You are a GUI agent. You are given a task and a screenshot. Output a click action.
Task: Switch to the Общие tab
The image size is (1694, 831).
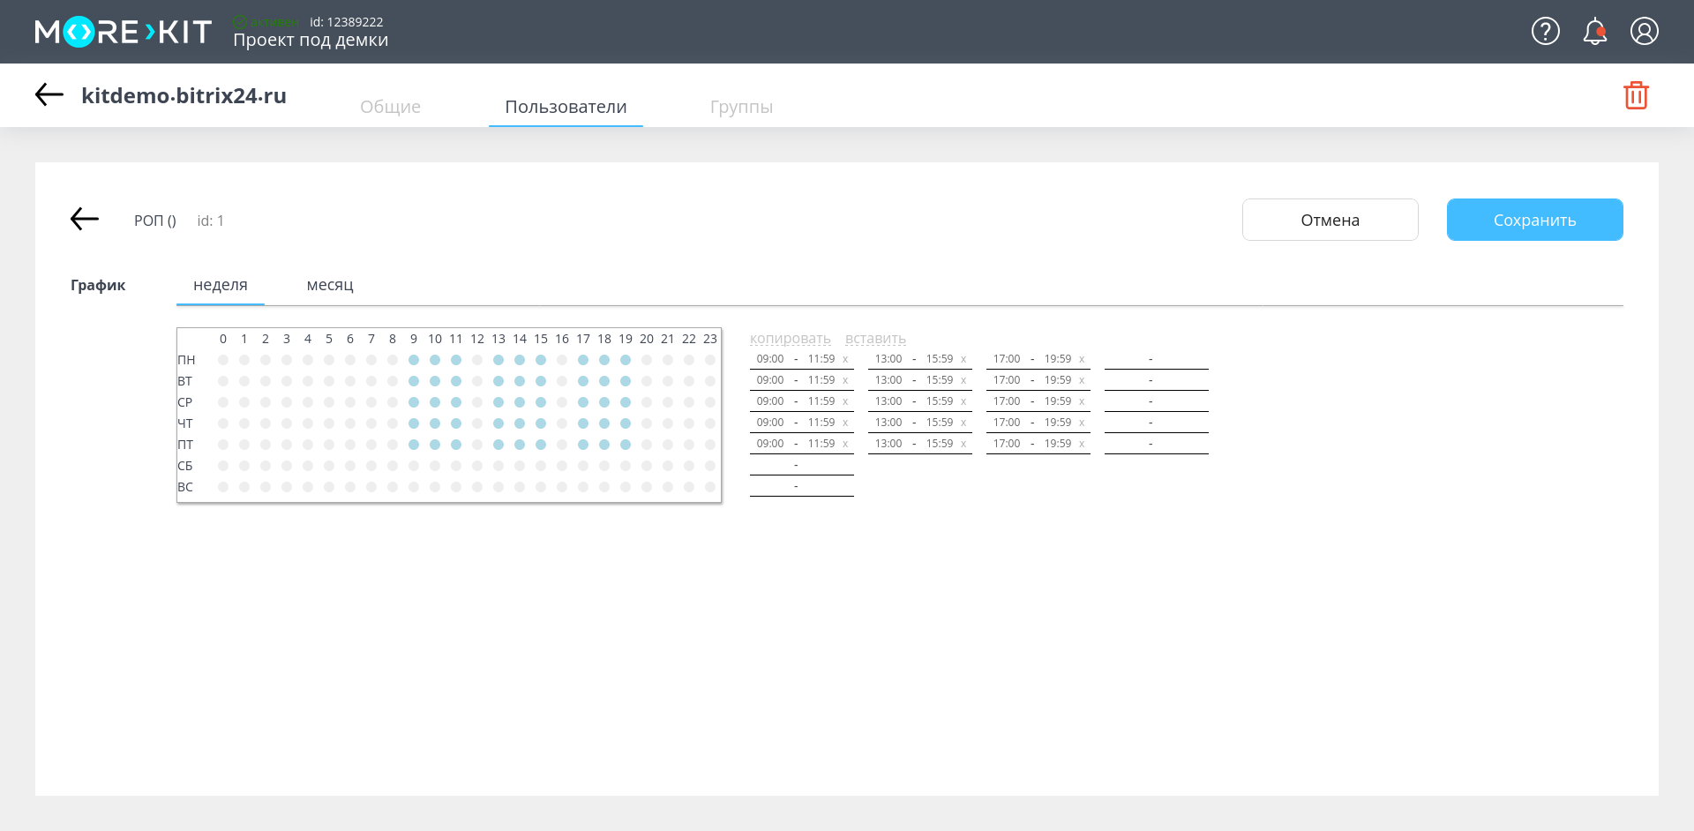click(390, 107)
